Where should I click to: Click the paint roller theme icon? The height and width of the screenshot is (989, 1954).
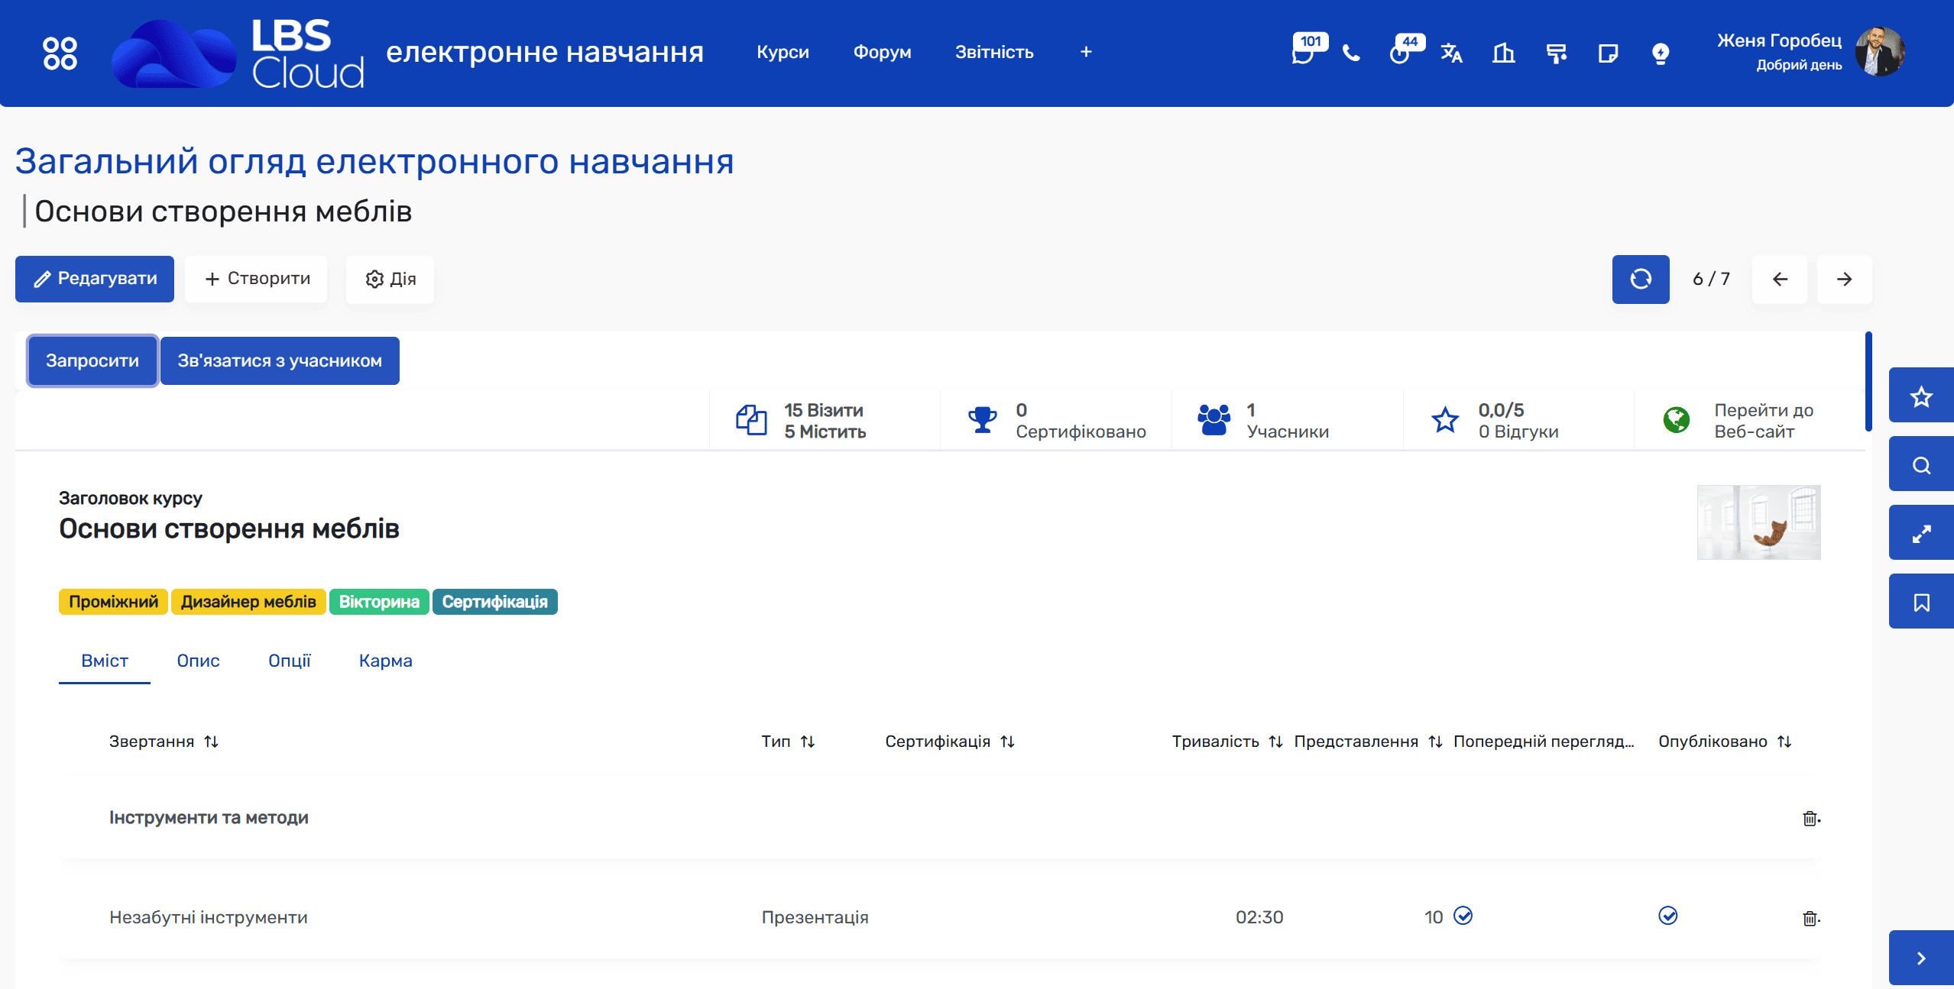click(x=1556, y=53)
